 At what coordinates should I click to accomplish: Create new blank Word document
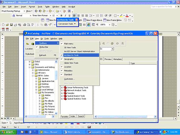(x=3, y=25)
